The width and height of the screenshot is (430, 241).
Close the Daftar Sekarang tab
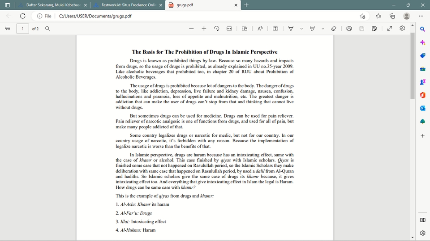(85, 5)
